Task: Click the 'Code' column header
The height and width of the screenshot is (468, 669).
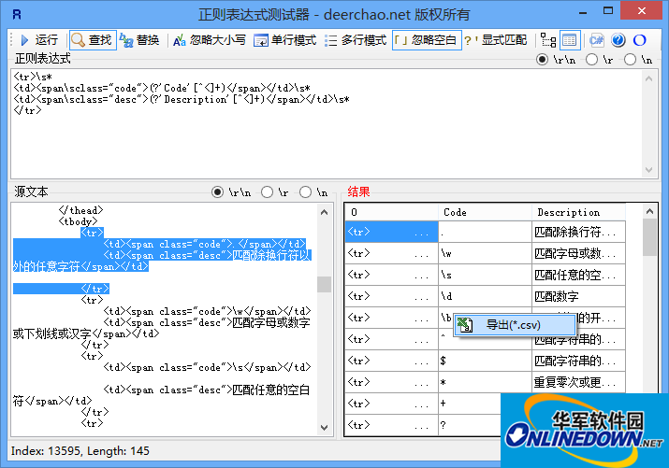Action: [x=485, y=212]
